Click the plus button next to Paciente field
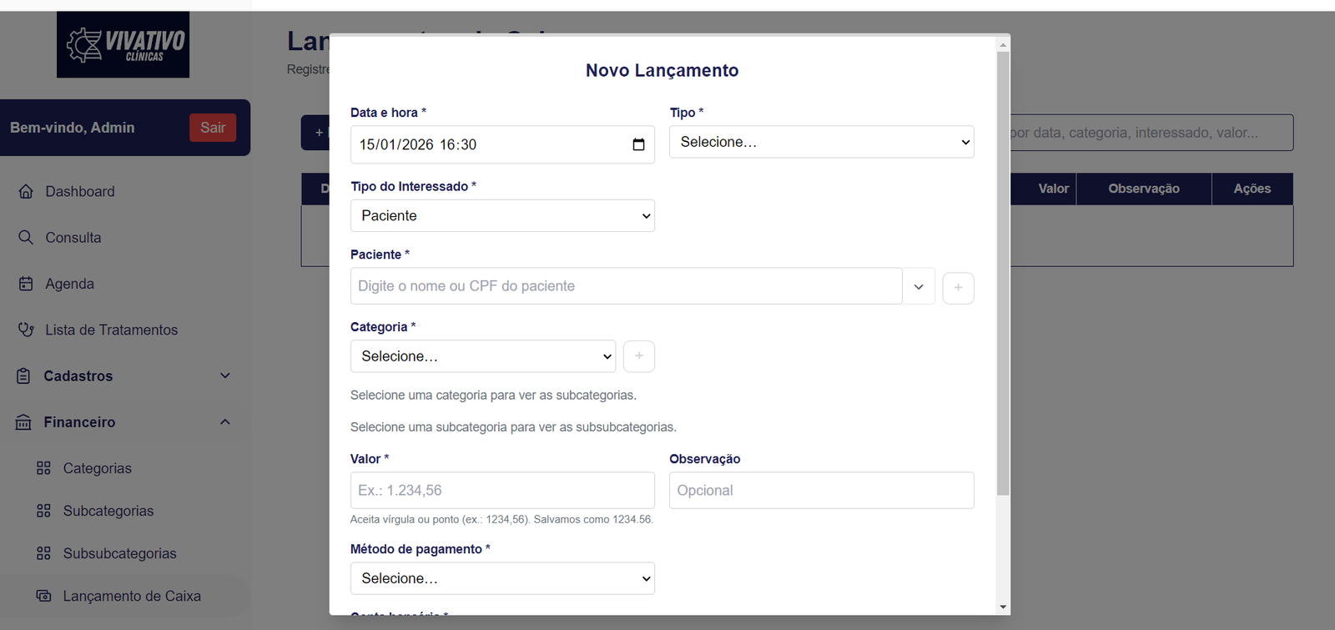Viewport: 1335px width, 630px height. [x=958, y=288]
